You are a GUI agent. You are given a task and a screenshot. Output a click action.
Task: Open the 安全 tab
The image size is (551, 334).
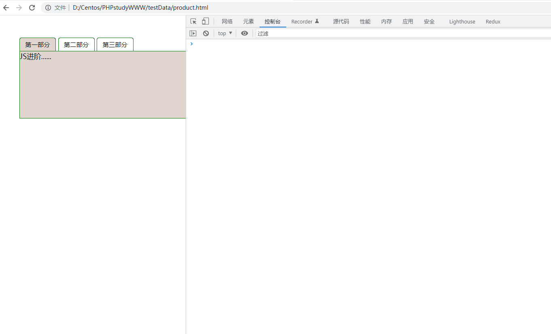click(429, 22)
